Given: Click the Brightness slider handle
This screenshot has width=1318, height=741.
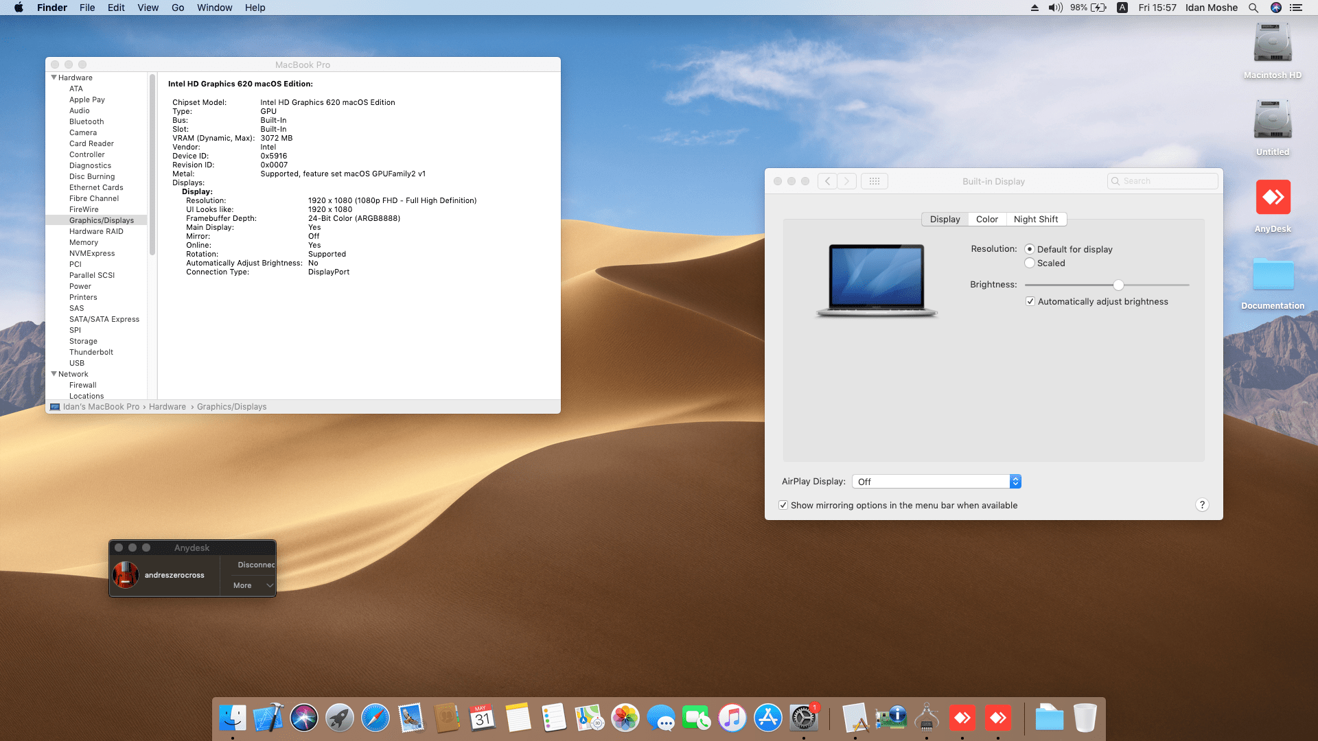Looking at the screenshot, I should [1118, 285].
